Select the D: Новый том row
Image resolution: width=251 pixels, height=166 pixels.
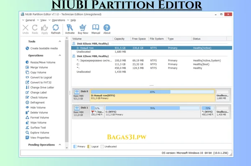click(x=151, y=48)
